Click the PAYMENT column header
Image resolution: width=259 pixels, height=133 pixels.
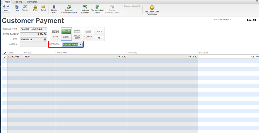204,53
